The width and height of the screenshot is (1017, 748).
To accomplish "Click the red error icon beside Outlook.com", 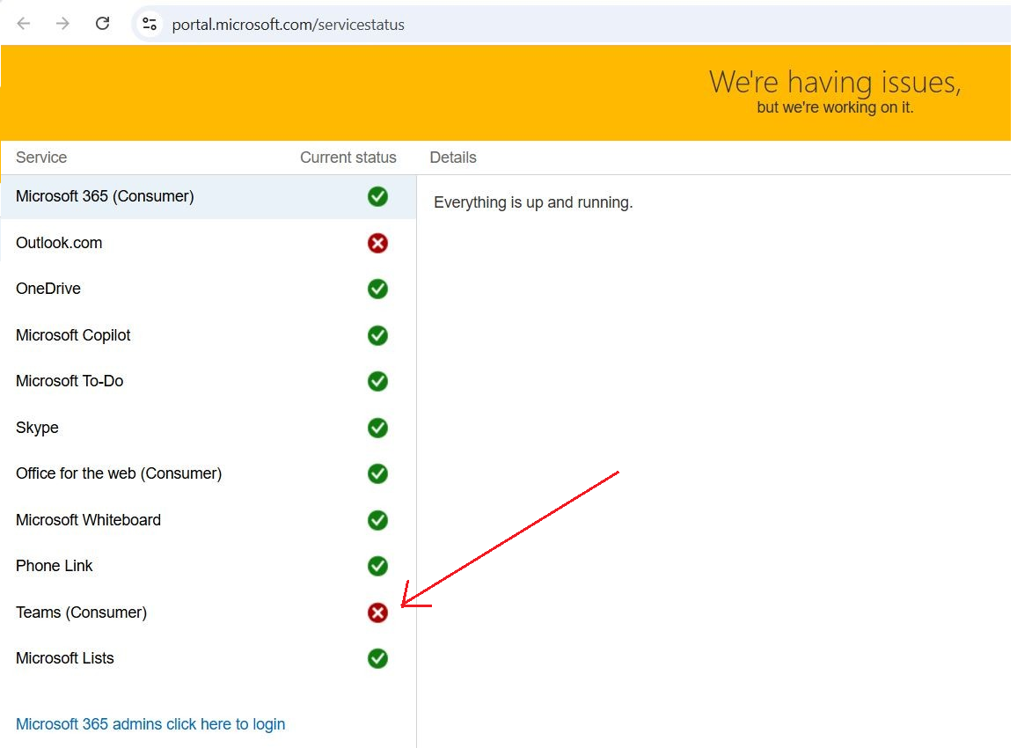I will point(377,243).
